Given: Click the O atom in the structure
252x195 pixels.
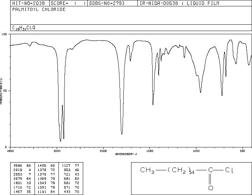Looking at the screenshot, I should point(211,188).
